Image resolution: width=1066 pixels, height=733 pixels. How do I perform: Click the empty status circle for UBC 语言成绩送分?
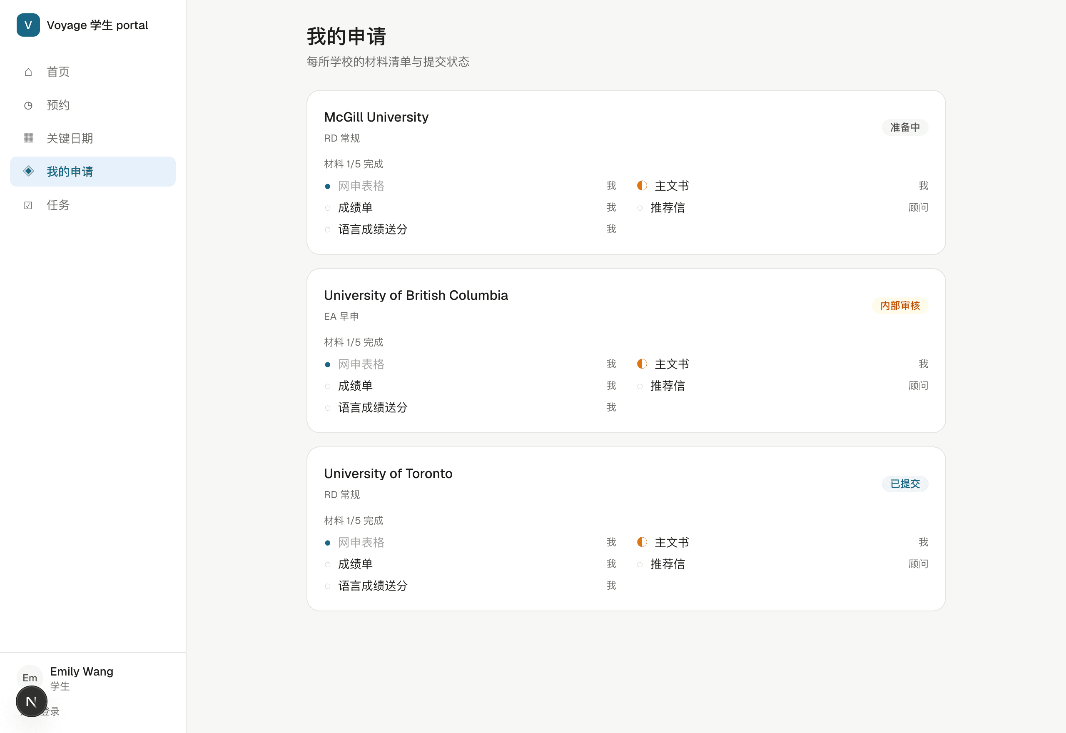coord(327,408)
